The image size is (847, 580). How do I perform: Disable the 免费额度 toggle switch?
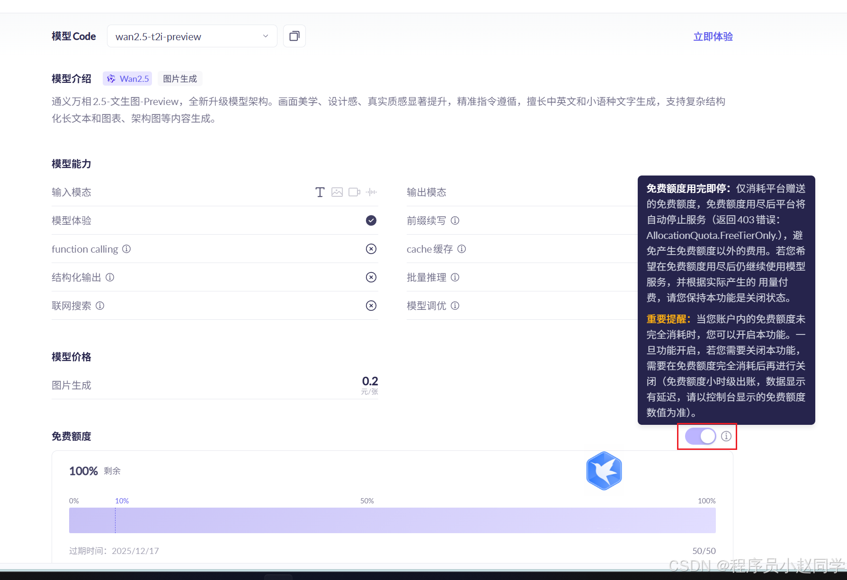click(700, 436)
